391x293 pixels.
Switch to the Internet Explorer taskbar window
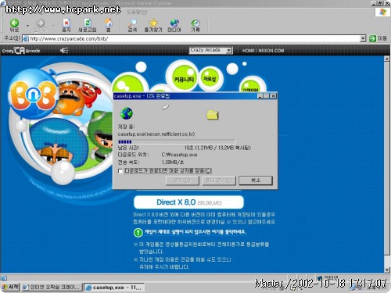click(x=52, y=288)
